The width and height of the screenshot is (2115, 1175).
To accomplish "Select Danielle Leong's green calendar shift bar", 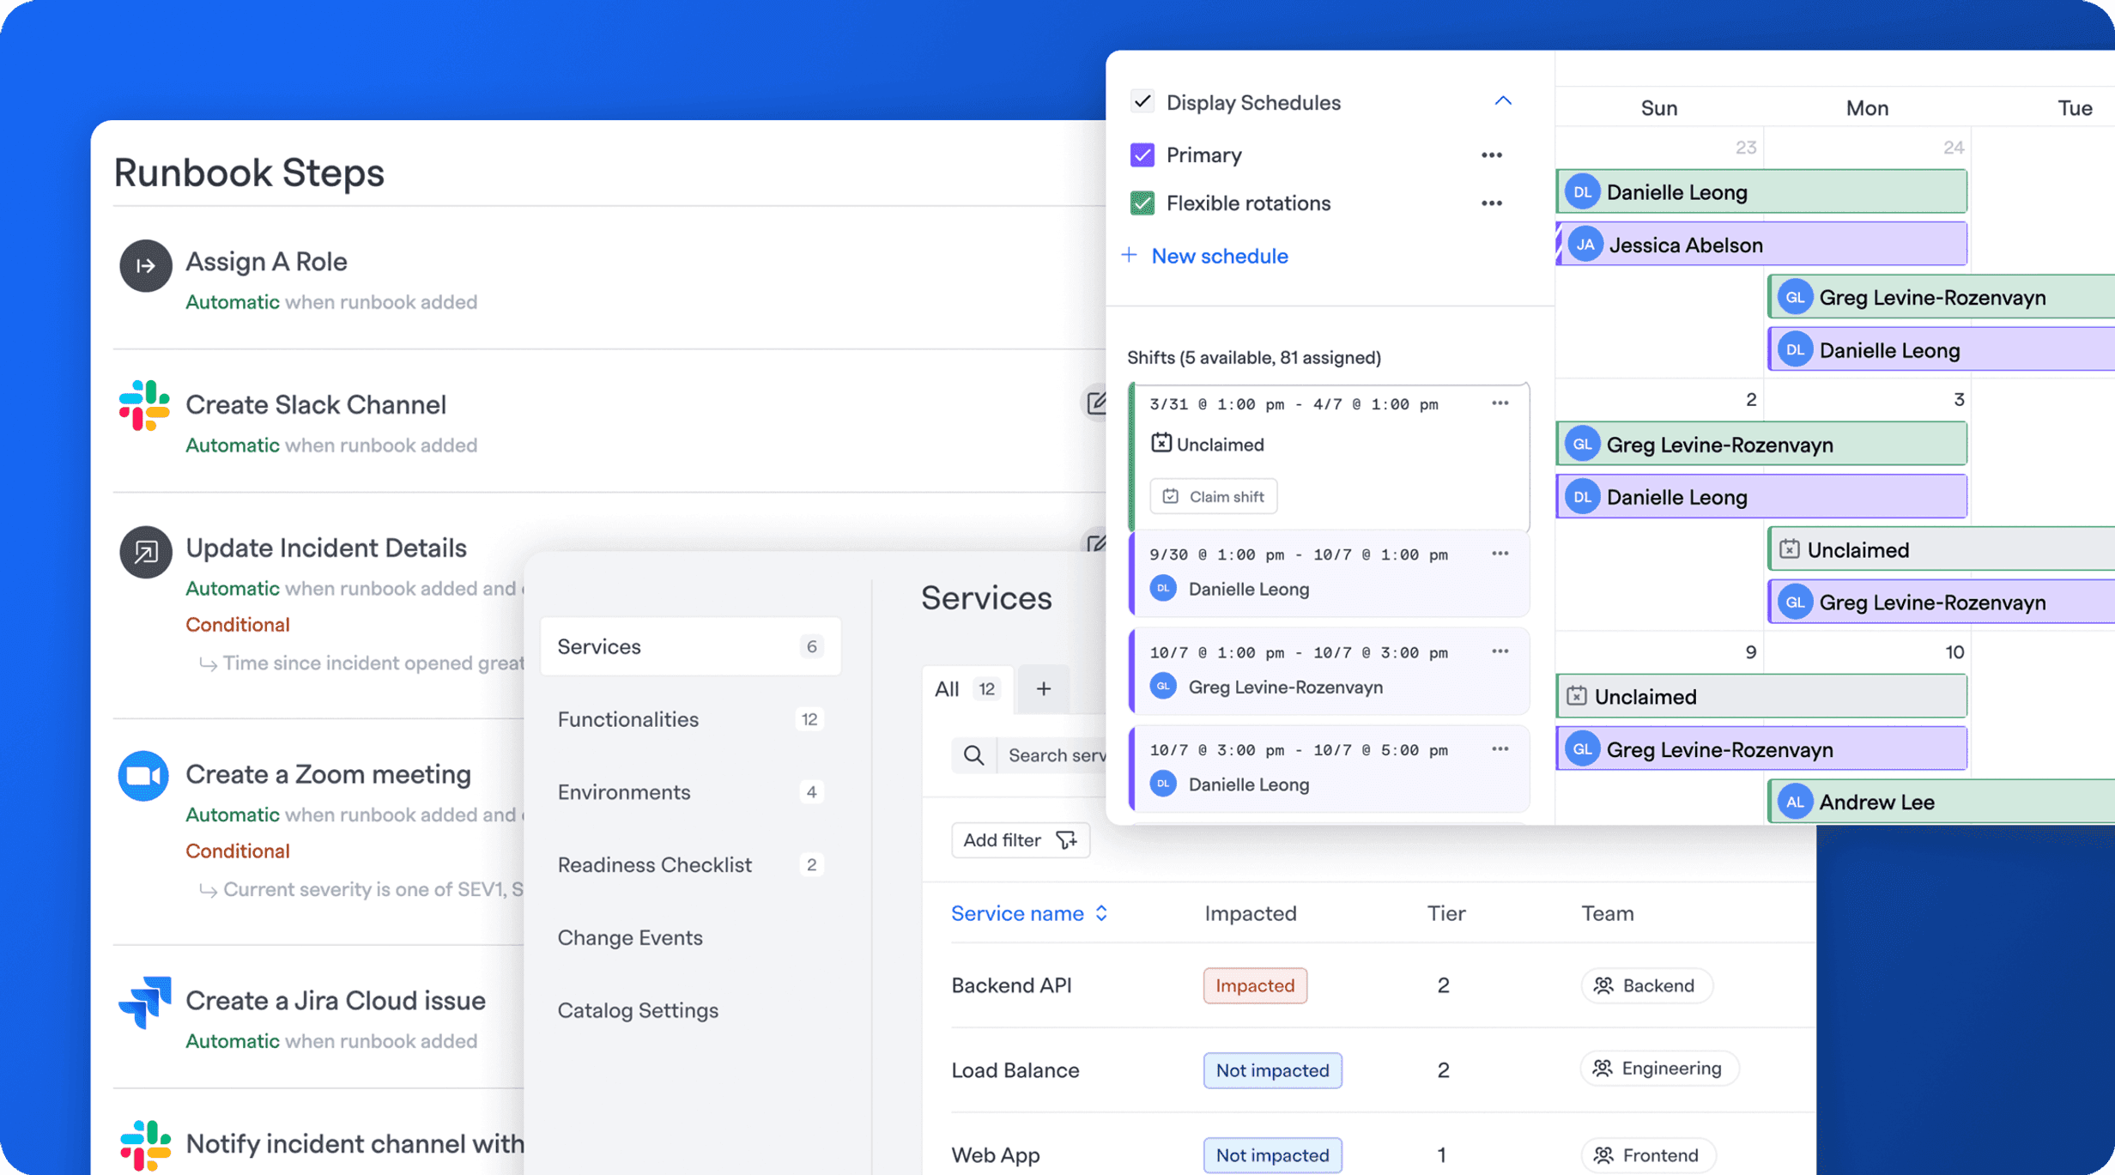I will coord(1761,192).
